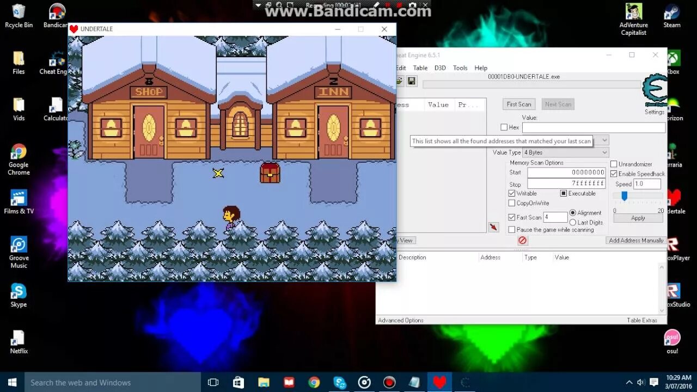
Task: Open the save table icon in Cheat Engine
Action: coord(412,81)
